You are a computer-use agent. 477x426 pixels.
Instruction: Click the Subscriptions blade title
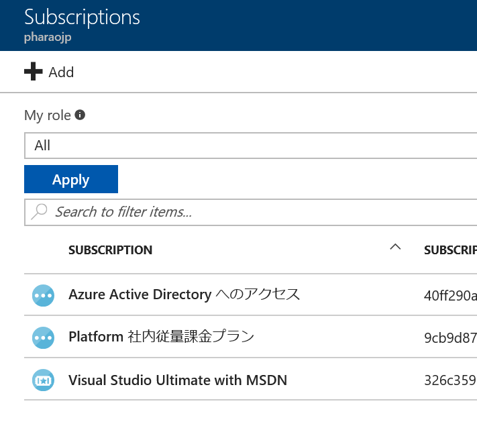(82, 17)
